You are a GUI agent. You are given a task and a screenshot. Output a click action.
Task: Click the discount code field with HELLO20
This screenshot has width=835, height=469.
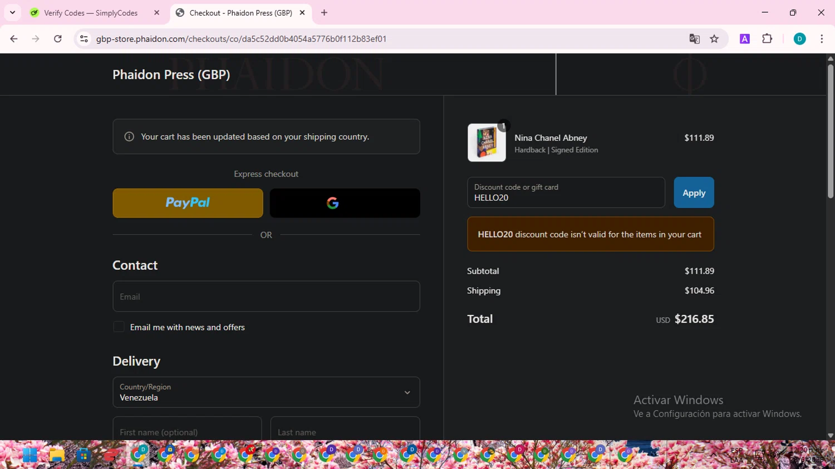pyautogui.click(x=566, y=192)
